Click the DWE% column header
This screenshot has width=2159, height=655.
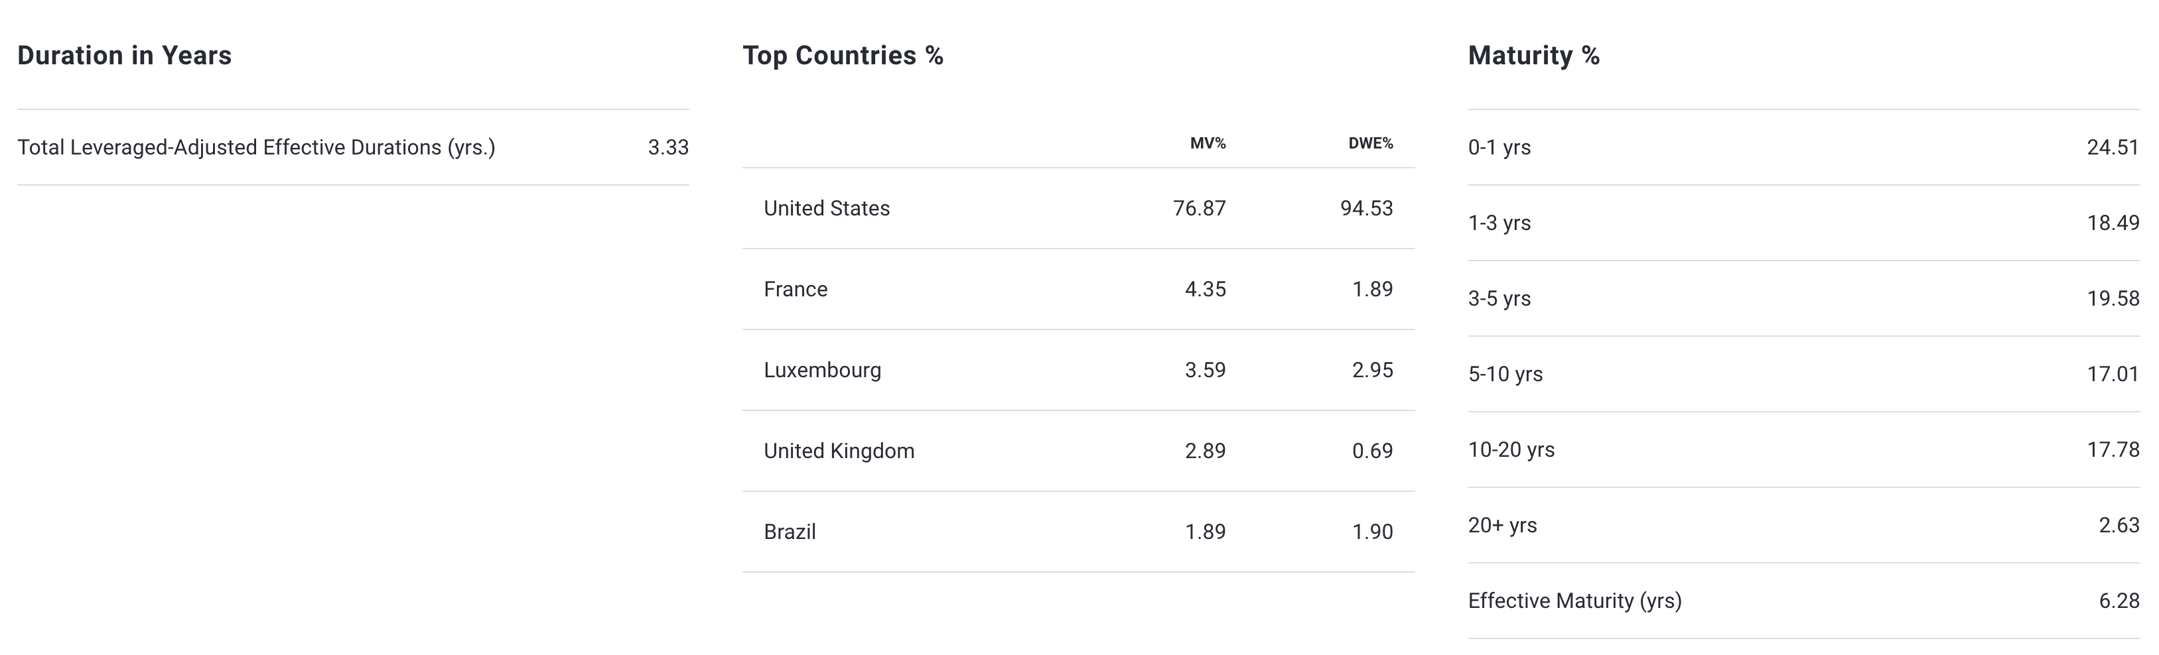pos(1369,143)
